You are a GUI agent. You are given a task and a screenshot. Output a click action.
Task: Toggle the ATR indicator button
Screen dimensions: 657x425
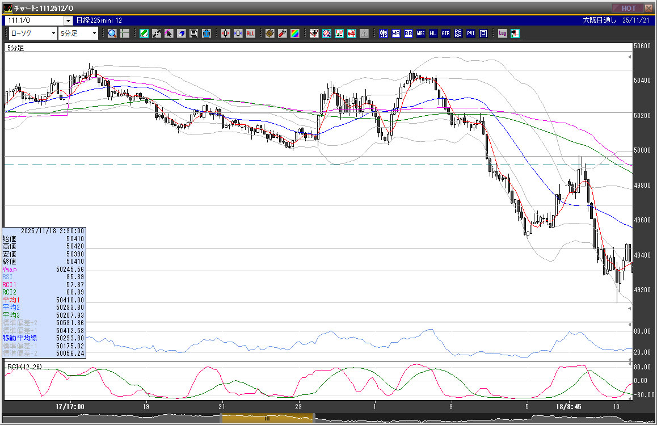click(445, 33)
